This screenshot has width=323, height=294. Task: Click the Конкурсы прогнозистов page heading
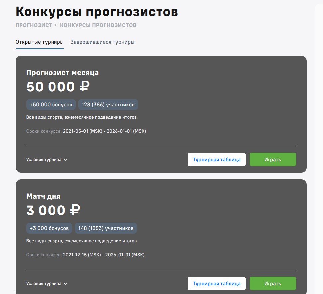(x=96, y=11)
